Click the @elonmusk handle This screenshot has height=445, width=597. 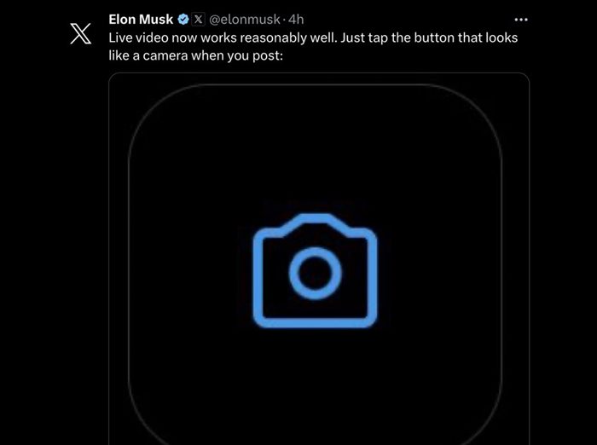point(246,20)
